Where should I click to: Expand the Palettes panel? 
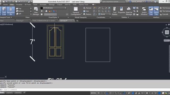pyautogui.click(x=125, y=17)
